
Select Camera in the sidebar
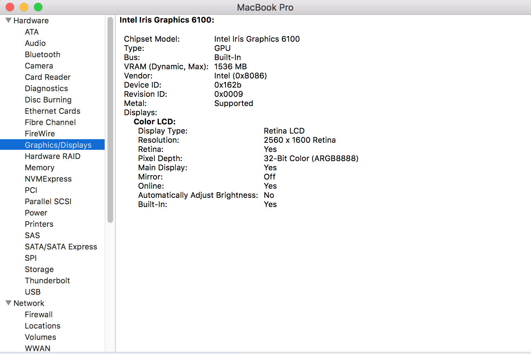pyautogui.click(x=39, y=66)
